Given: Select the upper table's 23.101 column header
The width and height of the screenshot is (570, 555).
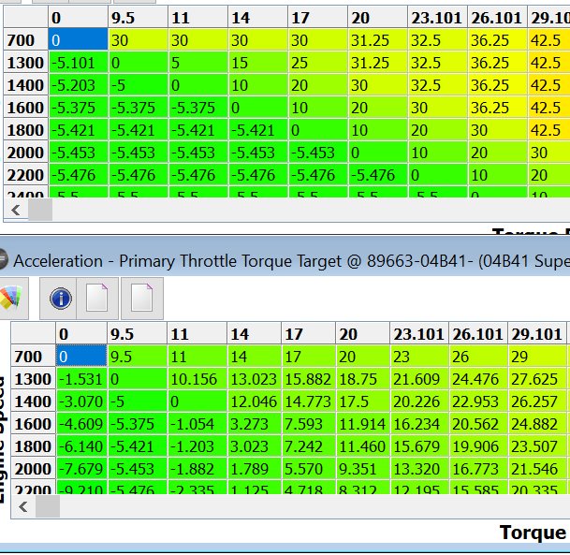Looking at the screenshot, I should pyautogui.click(x=437, y=18).
